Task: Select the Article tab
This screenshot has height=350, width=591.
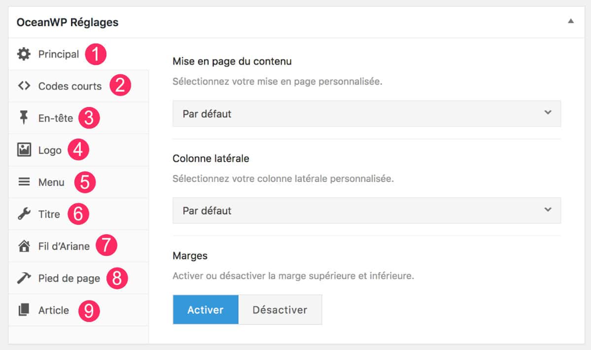Action: tap(79, 310)
